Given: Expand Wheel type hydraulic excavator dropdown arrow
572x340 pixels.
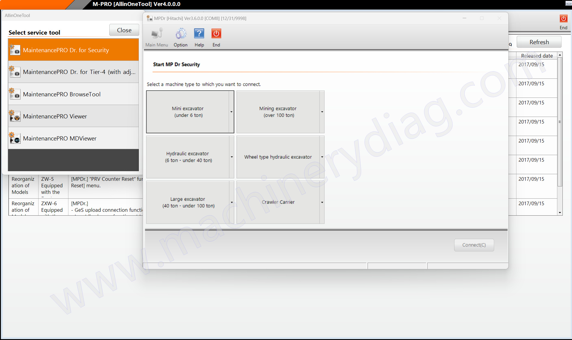Looking at the screenshot, I should (x=322, y=157).
